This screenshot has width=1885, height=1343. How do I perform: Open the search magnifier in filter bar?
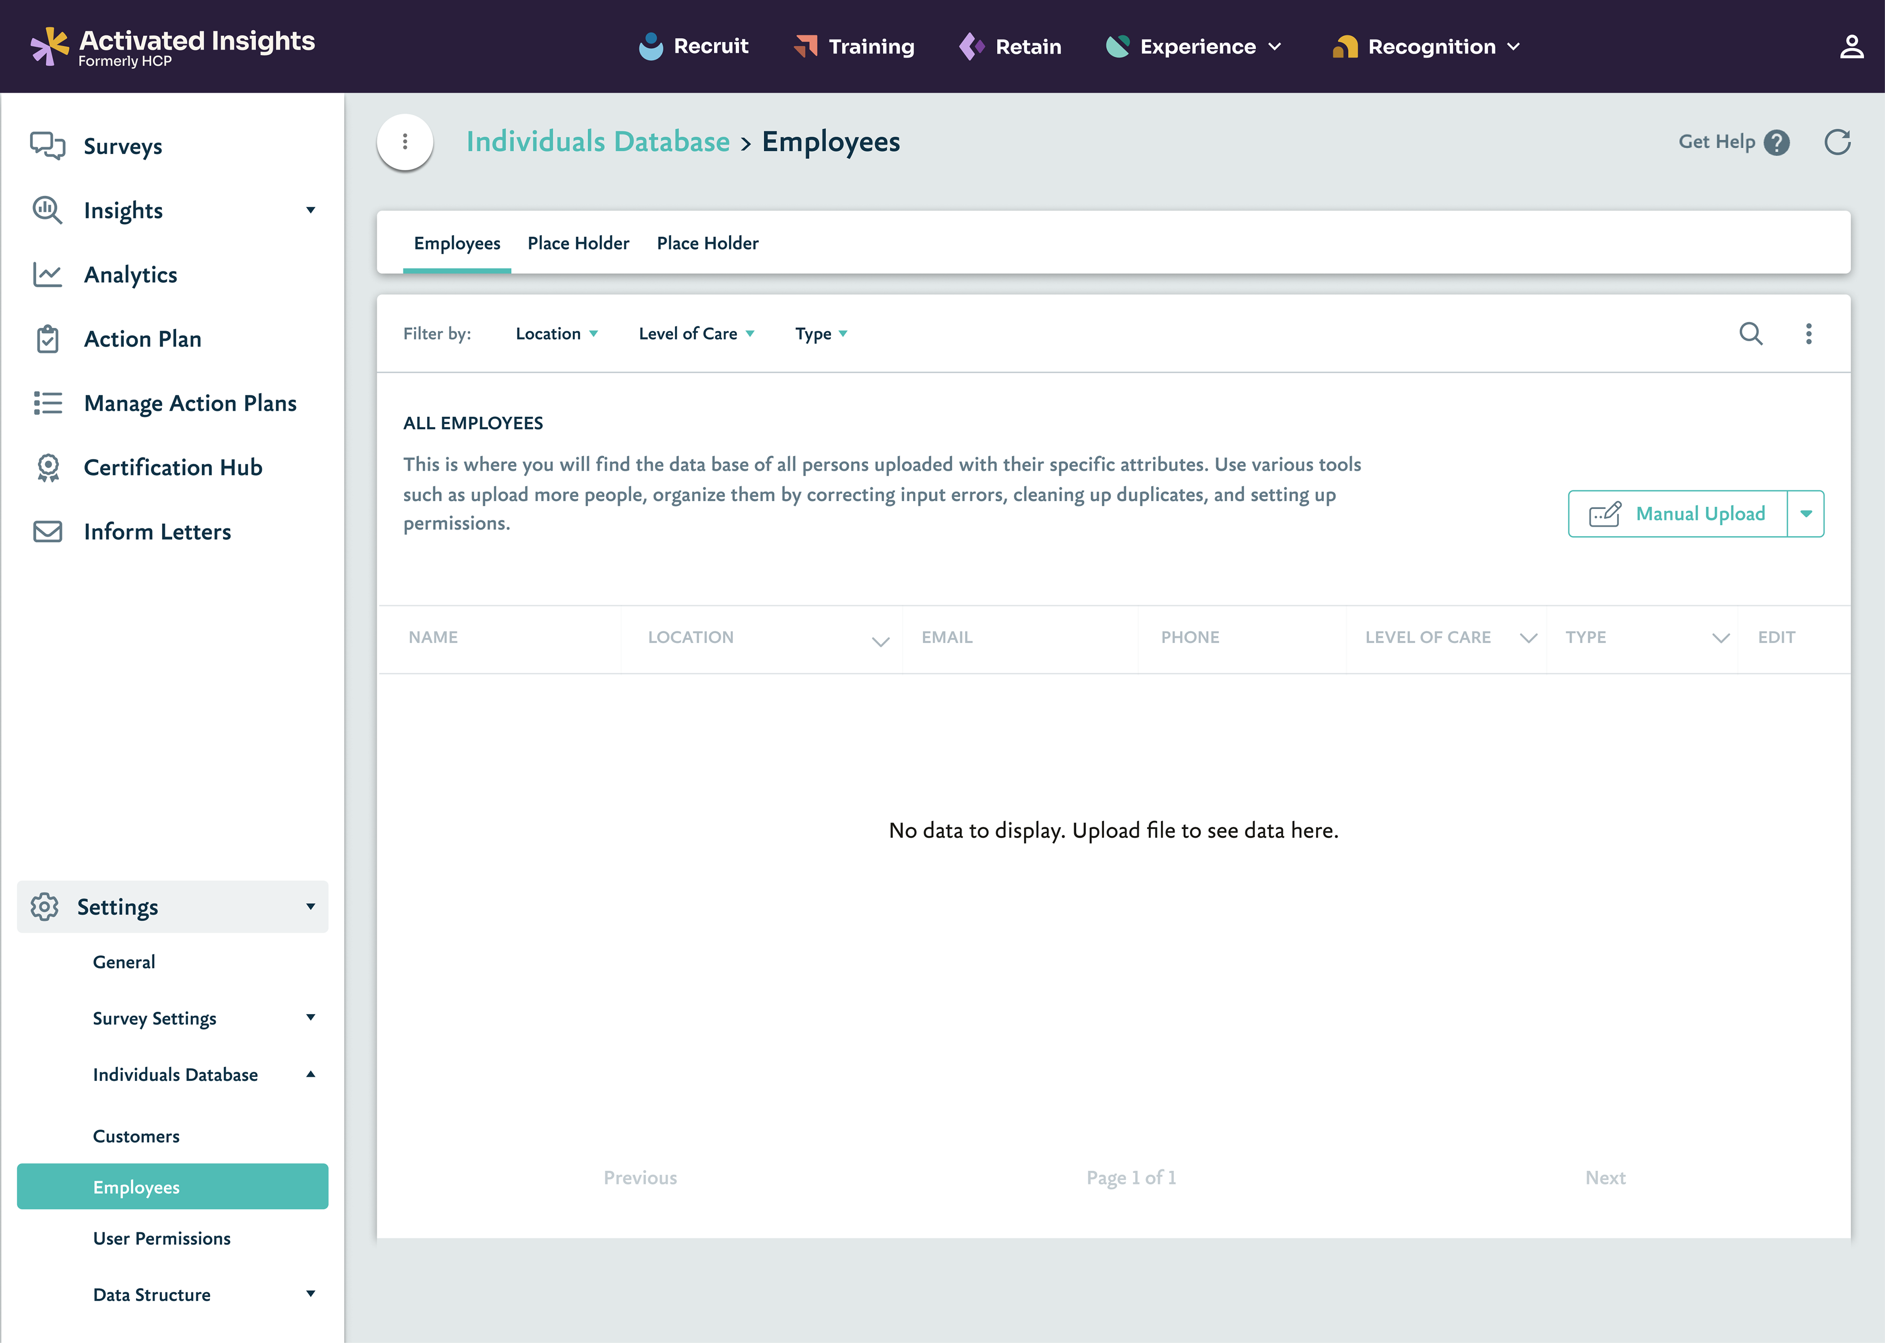tap(1751, 333)
